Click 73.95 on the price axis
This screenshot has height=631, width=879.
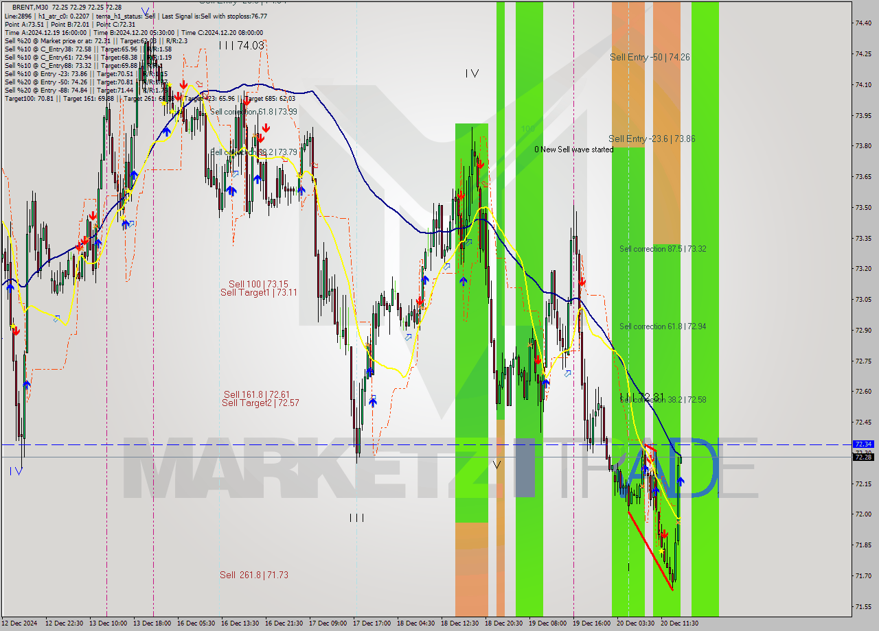(x=863, y=115)
